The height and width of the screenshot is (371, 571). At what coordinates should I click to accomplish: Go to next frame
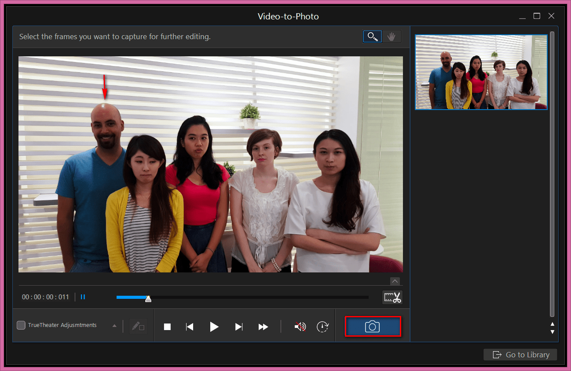click(x=239, y=327)
